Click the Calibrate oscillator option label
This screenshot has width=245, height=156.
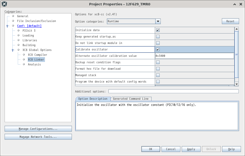[x=92, y=50]
